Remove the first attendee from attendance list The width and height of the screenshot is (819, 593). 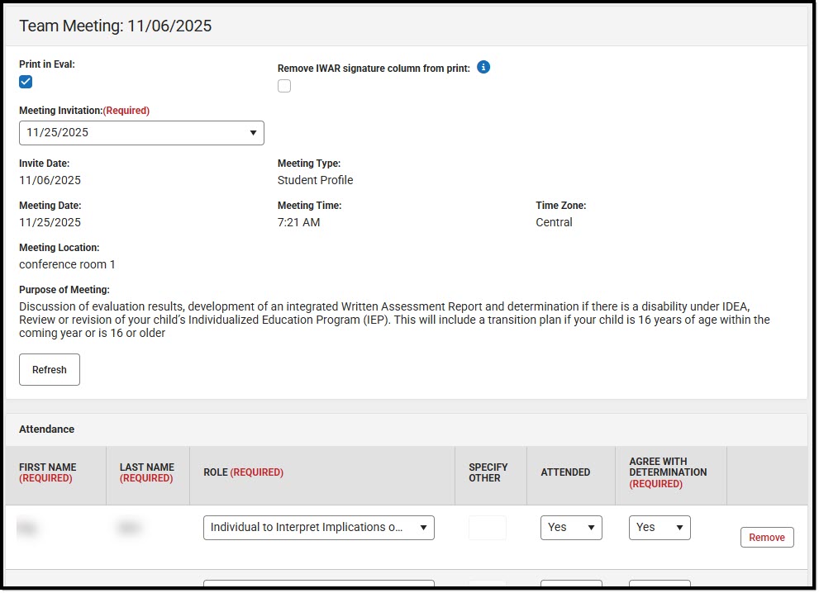click(766, 537)
